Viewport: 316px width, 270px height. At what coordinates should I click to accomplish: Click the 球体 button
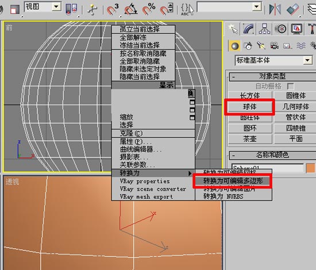coord(250,107)
